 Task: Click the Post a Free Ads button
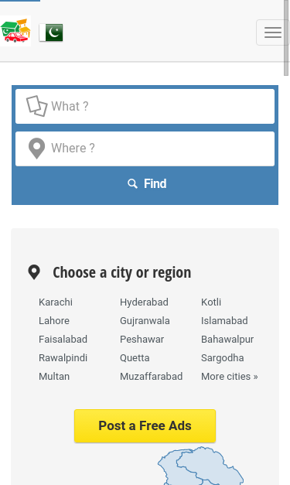[145, 426]
